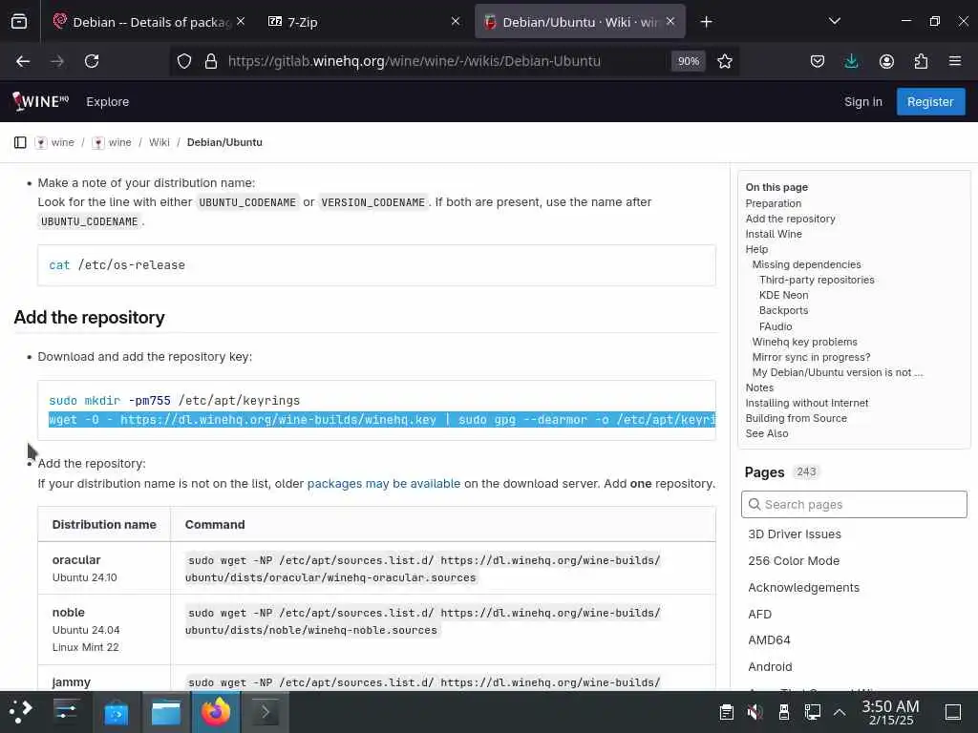The image size is (978, 733).
Task: Open Konsole terminal from taskbar
Action: point(266,711)
